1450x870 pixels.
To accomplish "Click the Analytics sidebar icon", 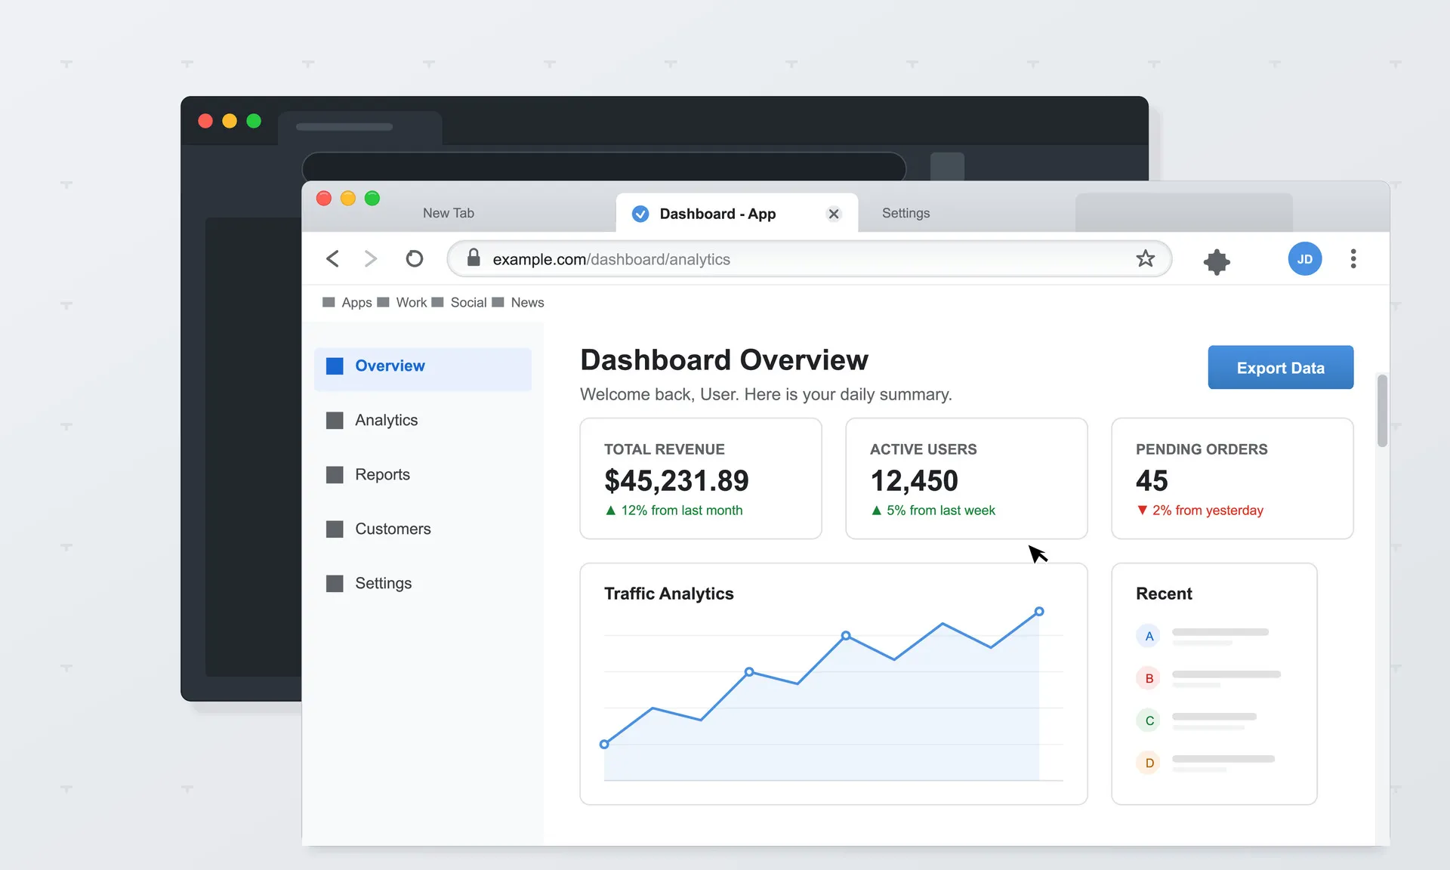I will [x=335, y=421].
